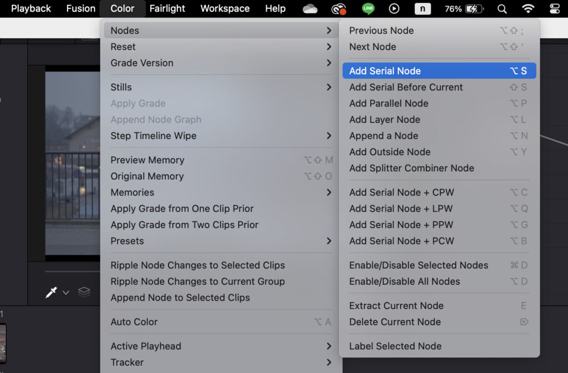Toggle Enable/Disable All Nodes
The width and height of the screenshot is (568, 373).
pos(404,281)
